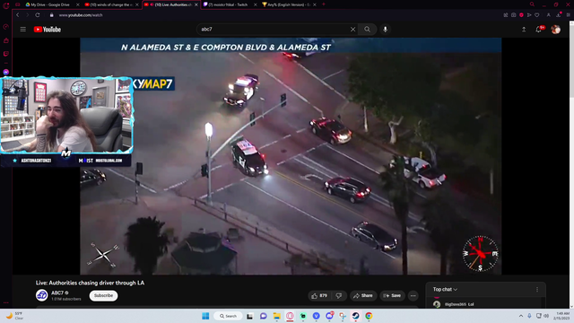Expand the Top chat dropdown

point(445,289)
